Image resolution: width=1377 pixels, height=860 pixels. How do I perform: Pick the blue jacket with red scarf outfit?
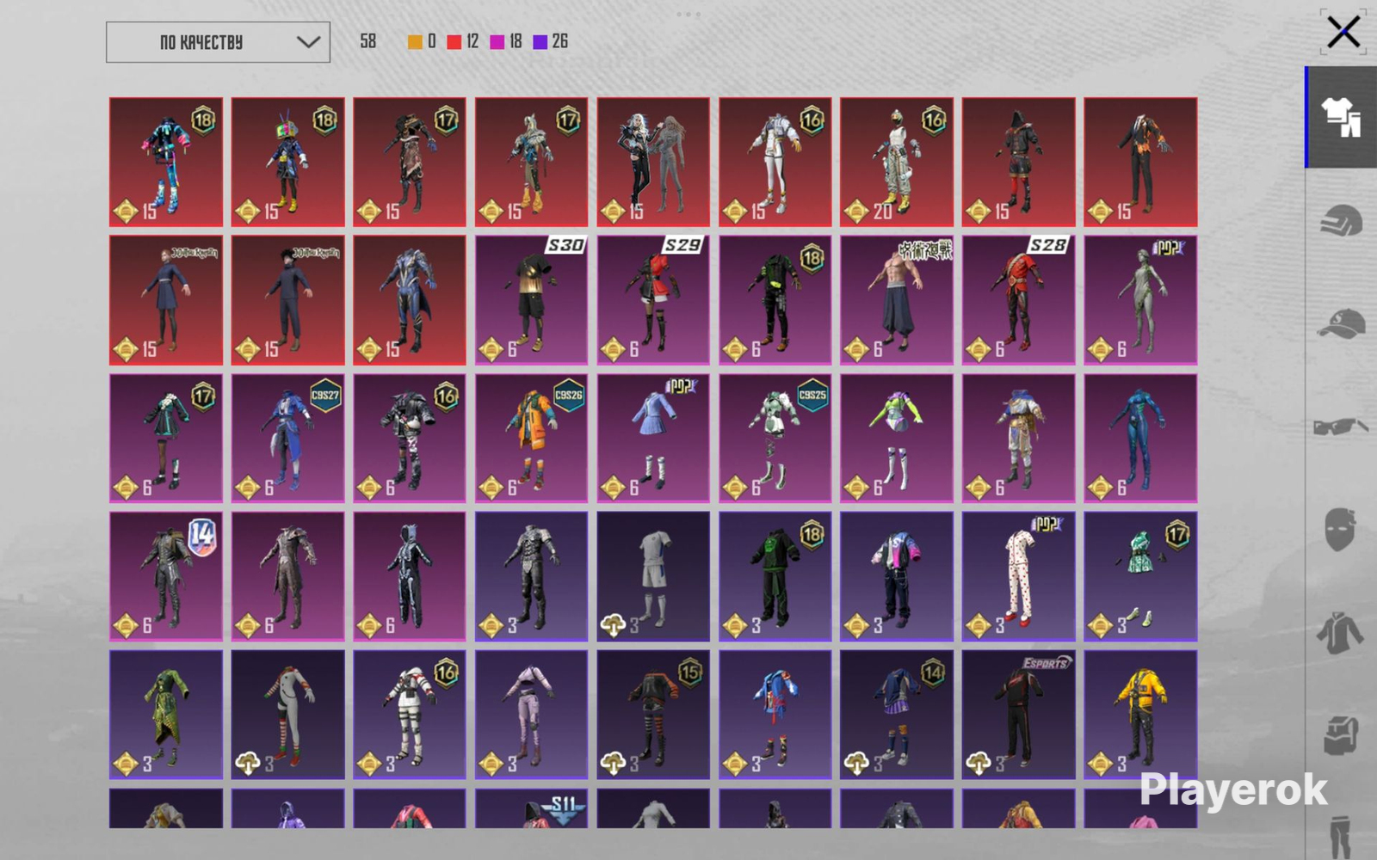pyautogui.click(x=775, y=715)
